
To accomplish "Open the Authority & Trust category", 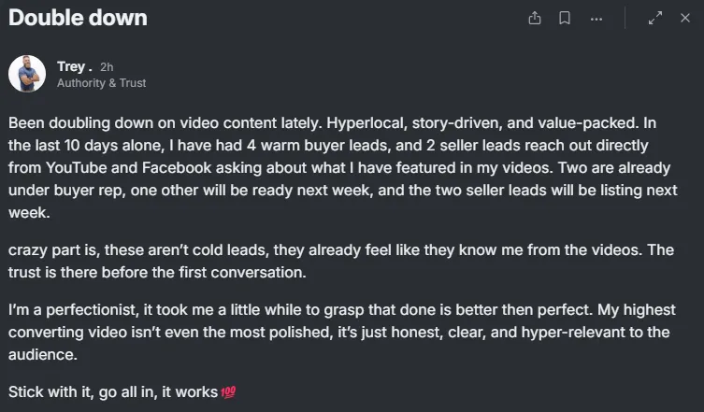I will tap(102, 83).
